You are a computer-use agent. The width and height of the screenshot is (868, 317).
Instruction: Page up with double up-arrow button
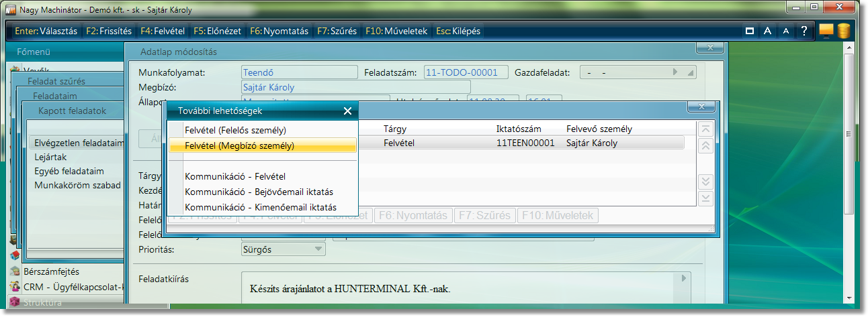(705, 146)
